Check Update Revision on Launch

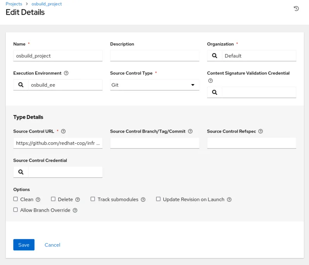tap(158, 199)
